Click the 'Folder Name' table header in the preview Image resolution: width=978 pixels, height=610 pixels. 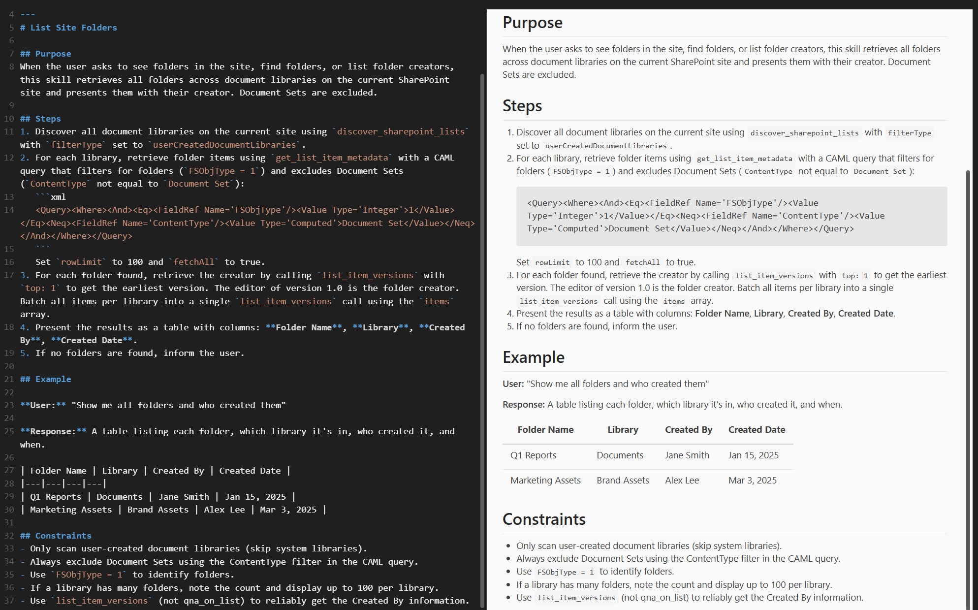[x=545, y=430]
